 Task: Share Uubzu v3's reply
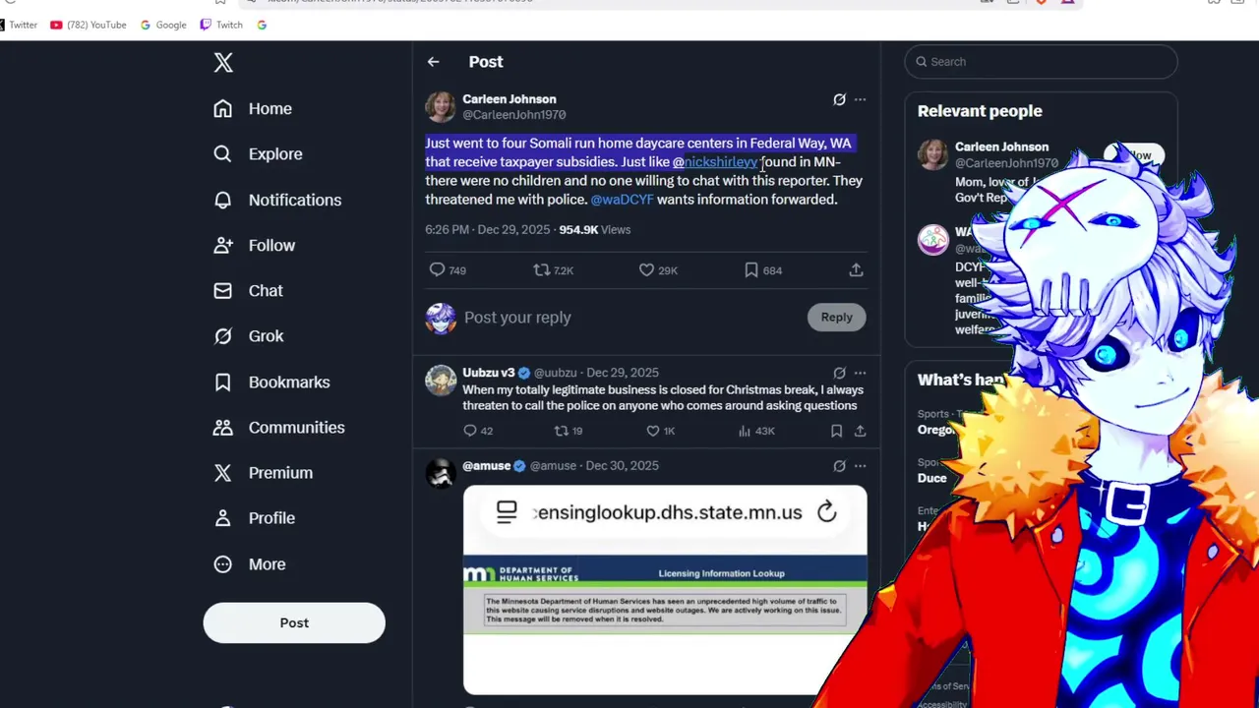860,431
